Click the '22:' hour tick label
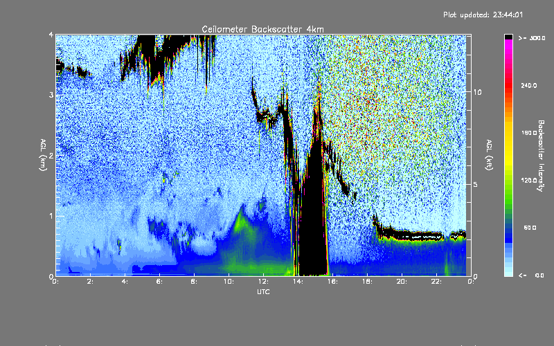Screen dimensions: 554x346 436,282
